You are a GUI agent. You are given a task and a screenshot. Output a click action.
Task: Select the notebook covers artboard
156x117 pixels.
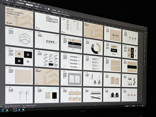click(x=47, y=95)
